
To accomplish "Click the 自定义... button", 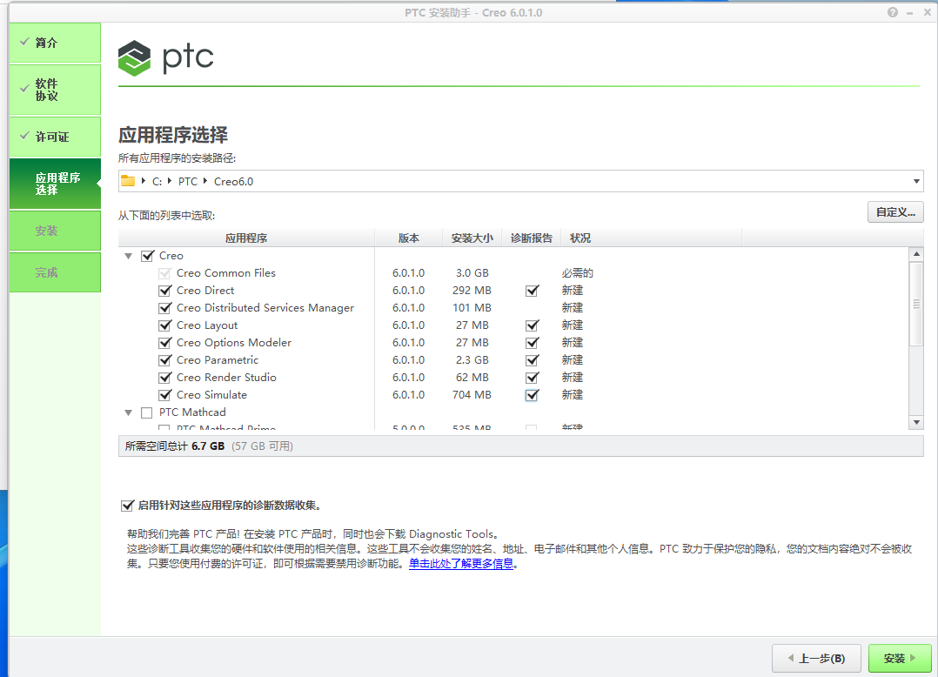I will coord(895,212).
